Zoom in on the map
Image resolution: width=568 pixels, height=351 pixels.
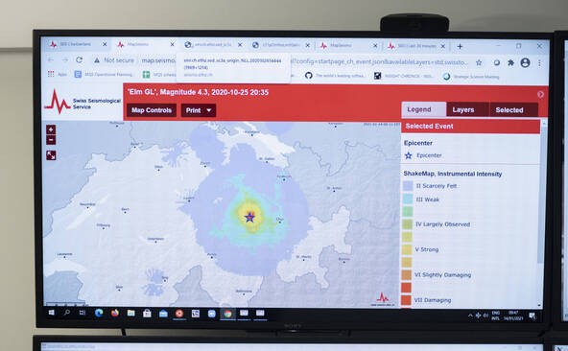coord(51,129)
